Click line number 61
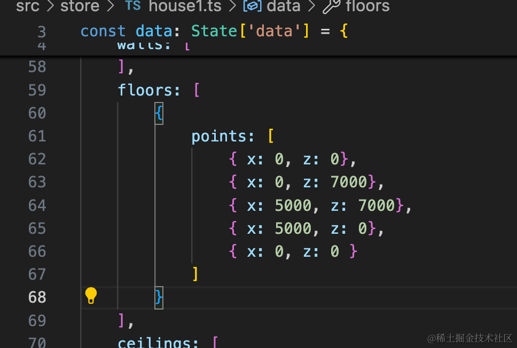The width and height of the screenshot is (517, 348). tap(37, 137)
